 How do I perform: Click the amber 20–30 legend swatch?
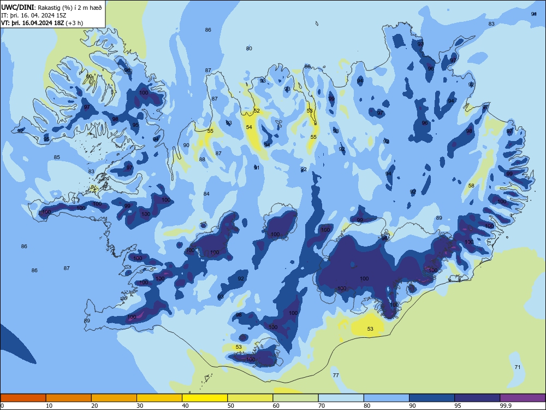click(114, 398)
